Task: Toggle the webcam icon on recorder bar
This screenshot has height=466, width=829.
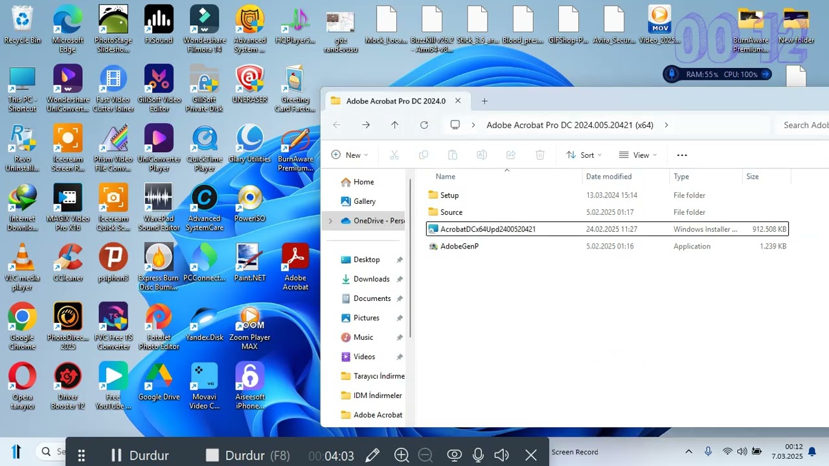Action: (x=455, y=455)
